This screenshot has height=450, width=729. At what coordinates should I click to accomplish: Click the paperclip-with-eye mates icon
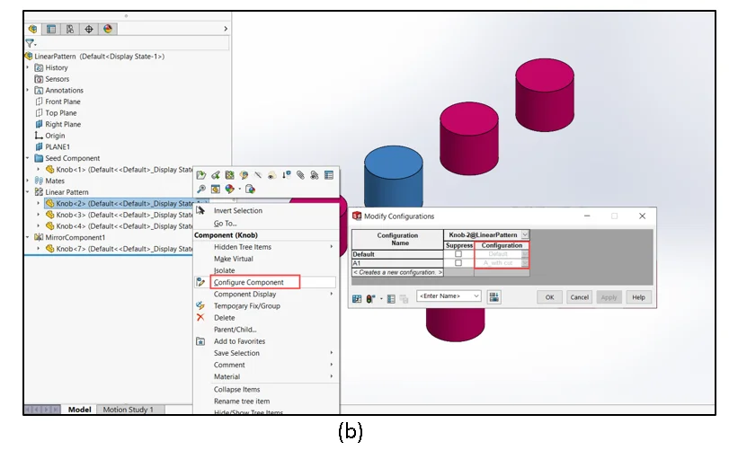[315, 175]
